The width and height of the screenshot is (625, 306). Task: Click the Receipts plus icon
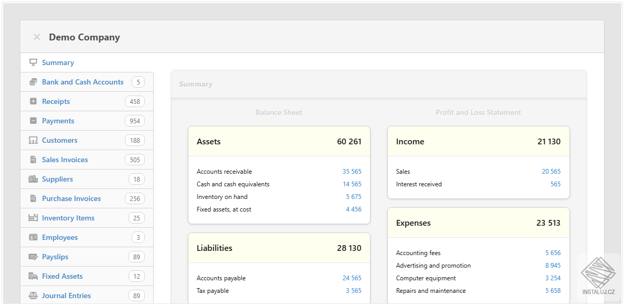tap(33, 101)
